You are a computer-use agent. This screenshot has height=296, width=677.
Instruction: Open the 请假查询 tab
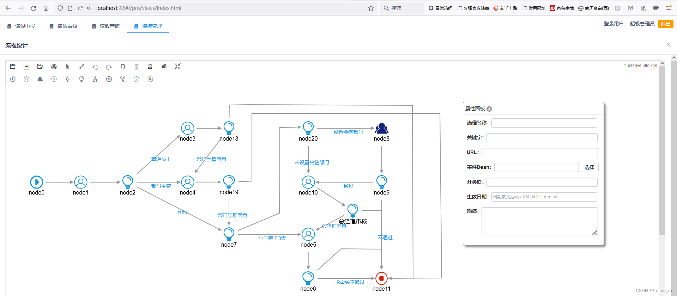pos(106,26)
